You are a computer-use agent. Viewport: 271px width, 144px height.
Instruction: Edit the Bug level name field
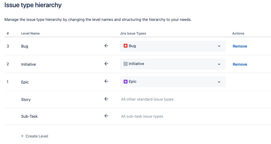(x=25, y=46)
